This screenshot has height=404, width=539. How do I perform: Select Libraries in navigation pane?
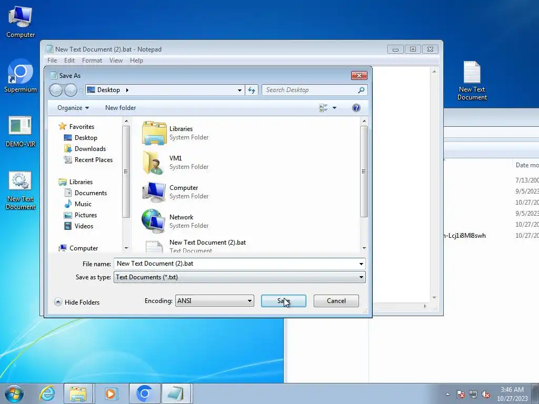coord(76,182)
